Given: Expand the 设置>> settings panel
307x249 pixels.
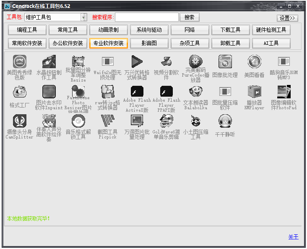Looking at the screenshot, I should pos(288,18).
